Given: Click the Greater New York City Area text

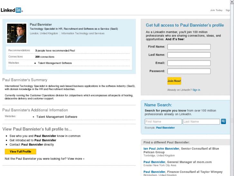Looking at the screenshot, I should click(160, 165).
